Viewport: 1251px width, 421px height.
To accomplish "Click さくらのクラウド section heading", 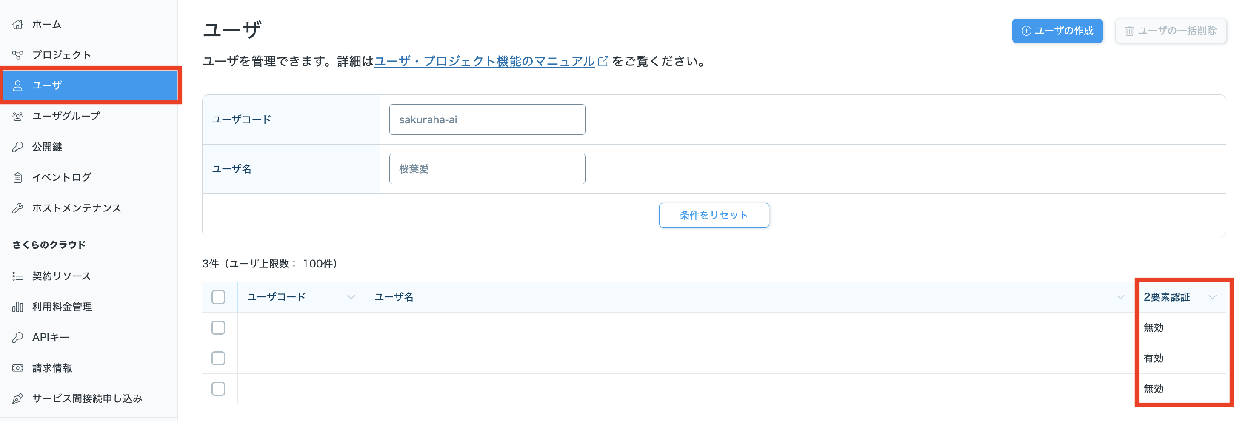I will tap(49, 245).
